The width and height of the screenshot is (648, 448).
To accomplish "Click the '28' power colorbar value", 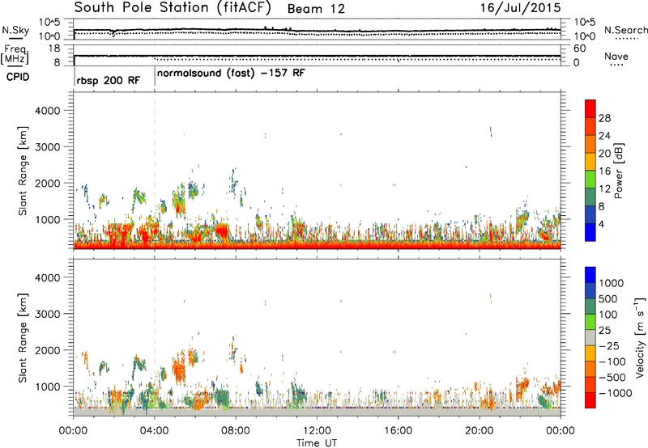I will coord(604,118).
